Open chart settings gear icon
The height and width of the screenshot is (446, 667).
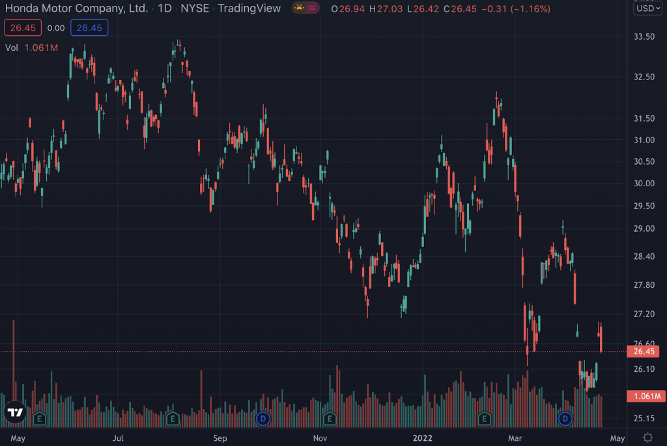point(647,438)
